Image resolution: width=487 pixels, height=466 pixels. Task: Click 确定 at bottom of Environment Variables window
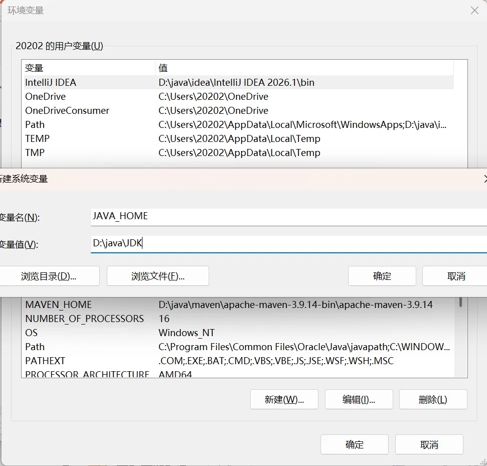pyautogui.click(x=355, y=444)
